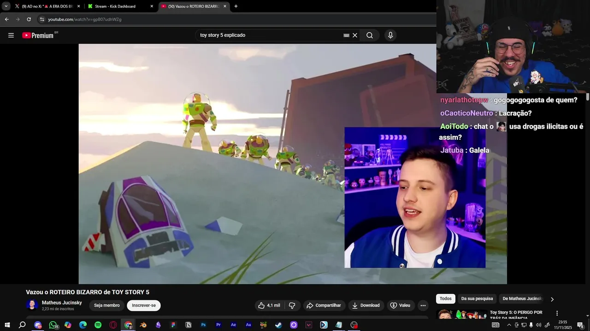Image resolution: width=590 pixels, height=331 pixels.
Task: Close the Stream - Kick Dashboard tab
Action: click(x=152, y=6)
